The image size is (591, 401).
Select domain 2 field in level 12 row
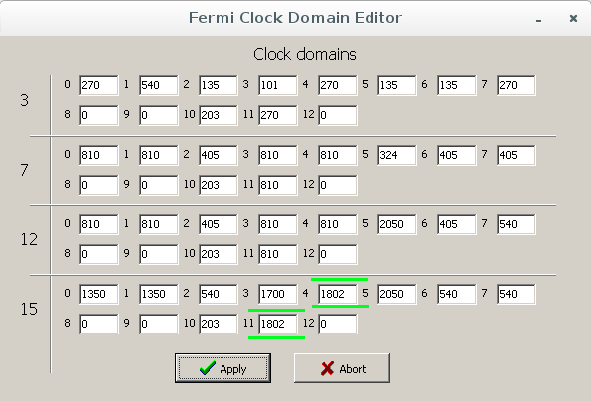[x=219, y=224]
